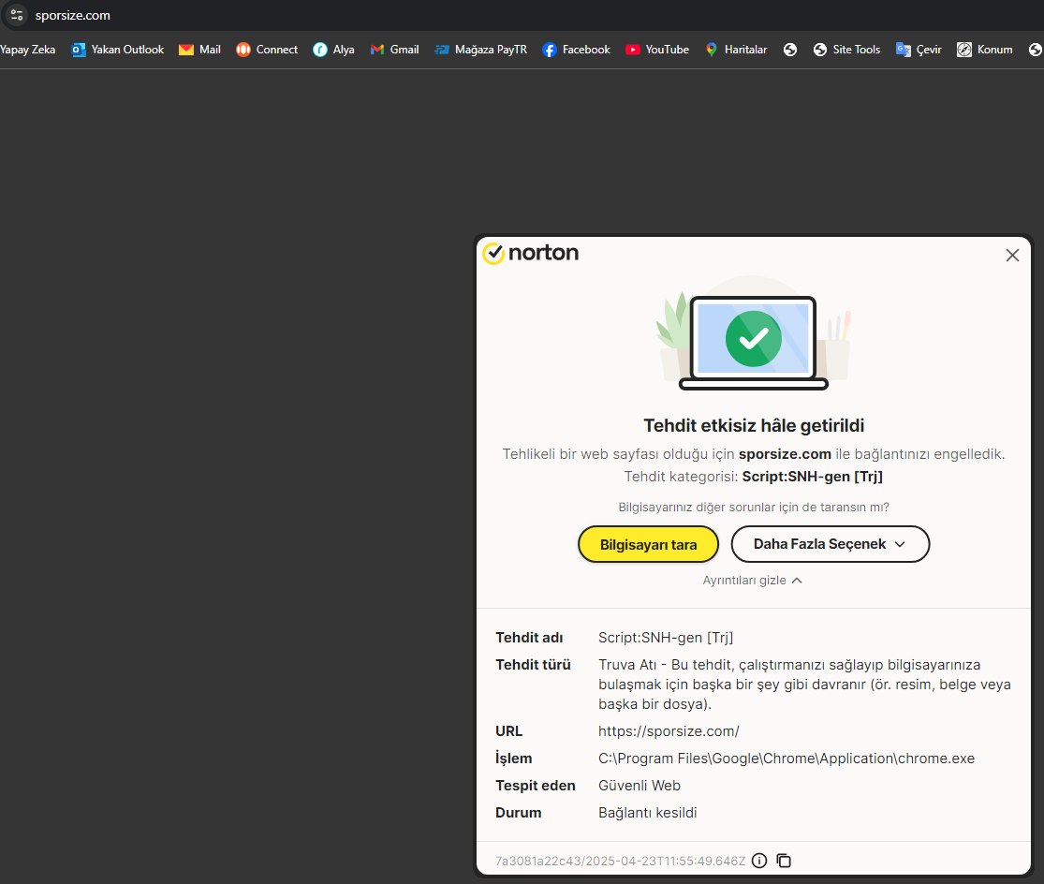Copy the event ID with the copy icon

tap(784, 861)
